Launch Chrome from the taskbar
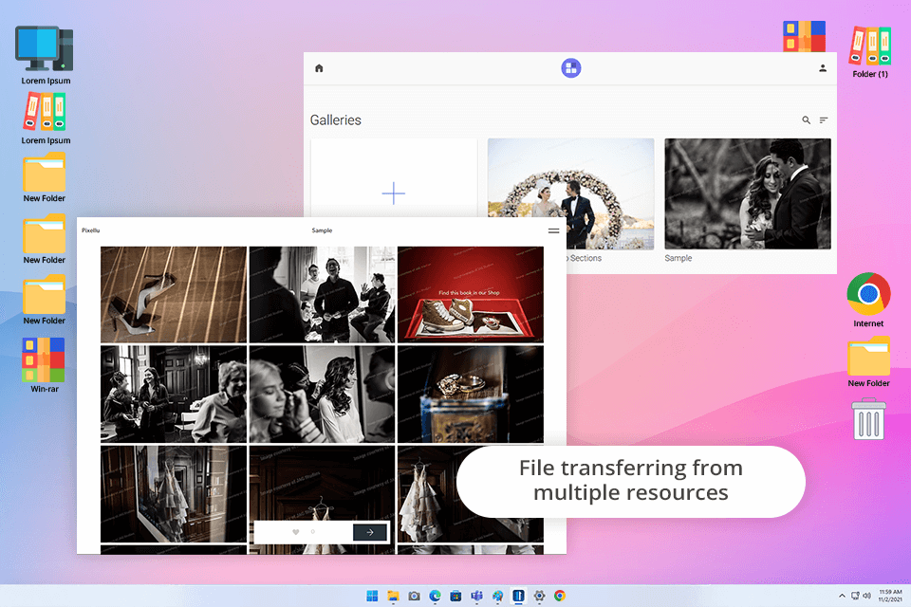This screenshot has height=607, width=911. (560, 596)
